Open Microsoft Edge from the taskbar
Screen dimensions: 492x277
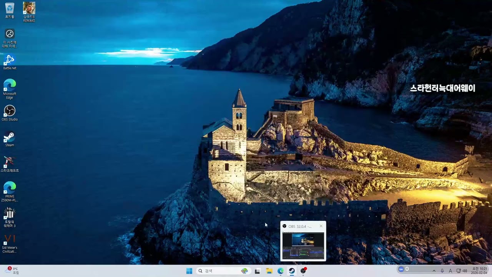(281, 271)
